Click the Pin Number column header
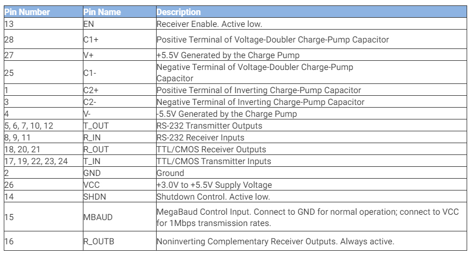 (x=27, y=12)
